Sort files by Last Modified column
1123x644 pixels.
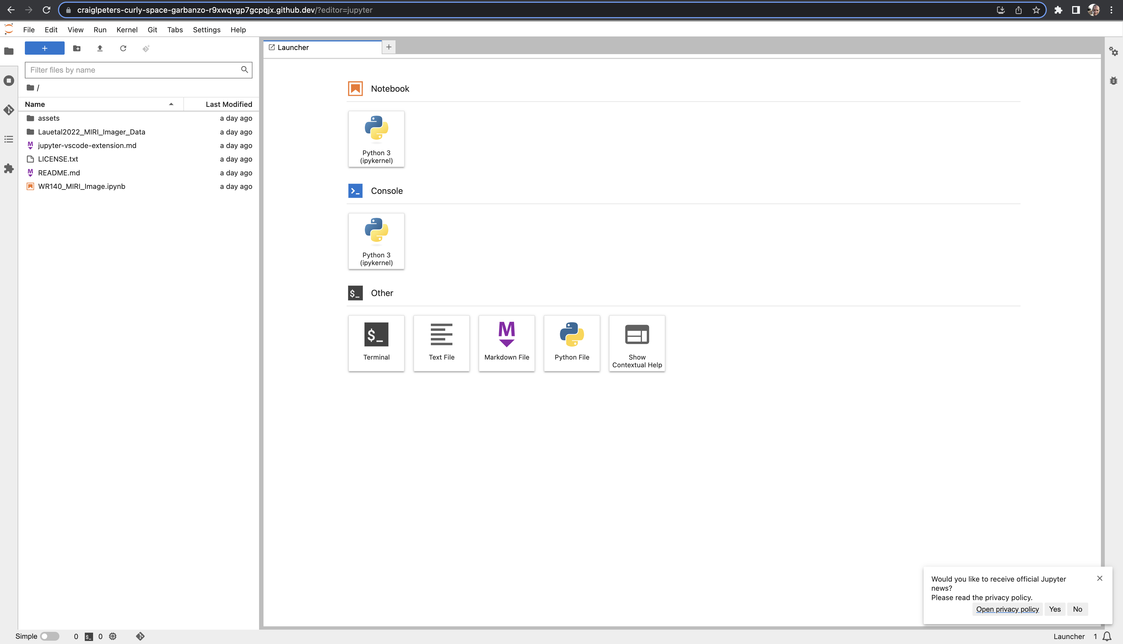tap(228, 104)
